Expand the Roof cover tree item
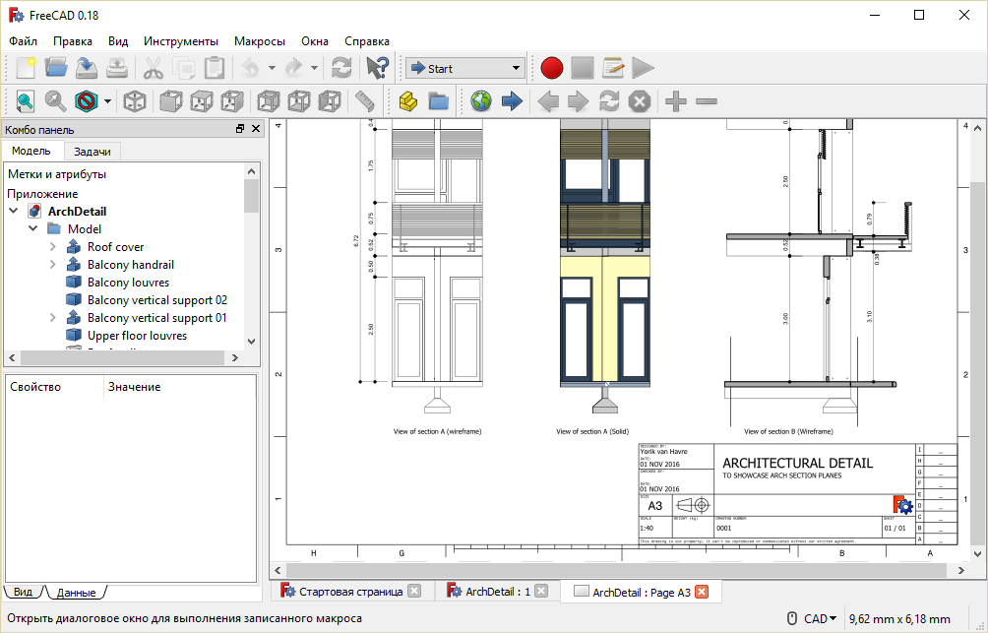This screenshot has height=633, width=988. [53, 247]
